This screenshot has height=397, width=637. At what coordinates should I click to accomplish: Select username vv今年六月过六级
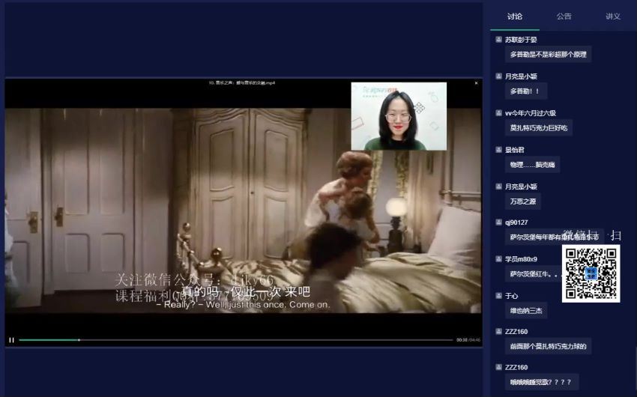[530, 113]
